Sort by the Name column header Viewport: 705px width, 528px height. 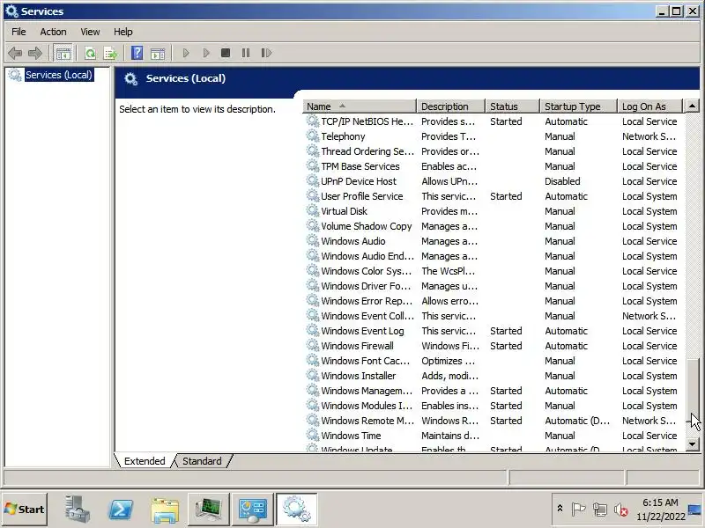pos(360,106)
